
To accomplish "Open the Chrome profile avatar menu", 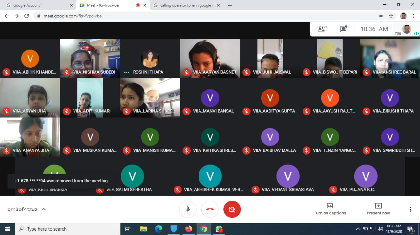I will (403, 16).
